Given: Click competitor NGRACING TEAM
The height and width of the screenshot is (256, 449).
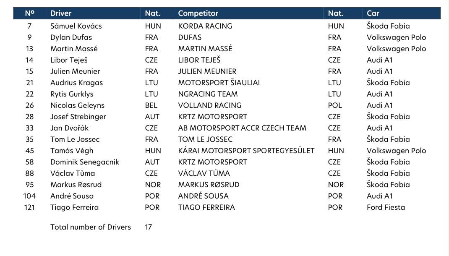Looking at the screenshot, I should click(x=208, y=94).
